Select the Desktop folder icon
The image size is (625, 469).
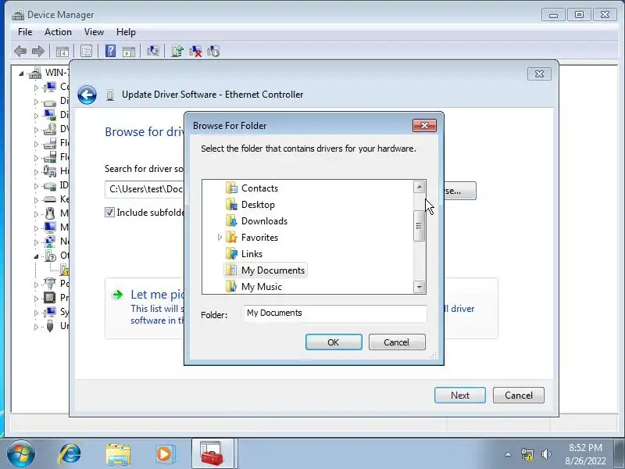point(231,204)
